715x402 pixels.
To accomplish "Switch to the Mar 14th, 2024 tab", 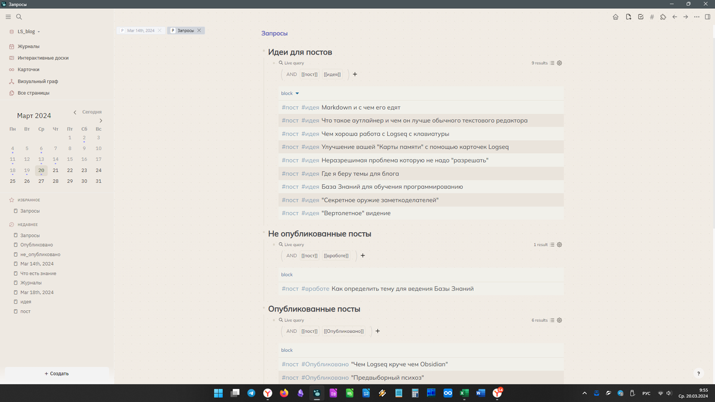I will (141, 30).
